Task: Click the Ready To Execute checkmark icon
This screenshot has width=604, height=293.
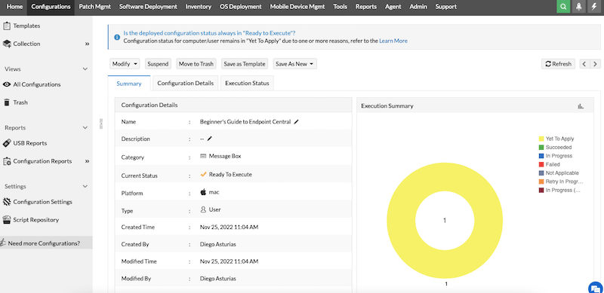Action: click(x=203, y=174)
